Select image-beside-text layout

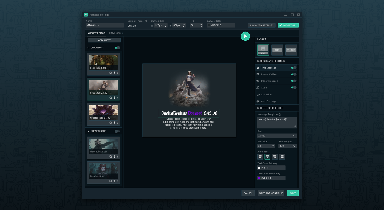(x=291, y=50)
